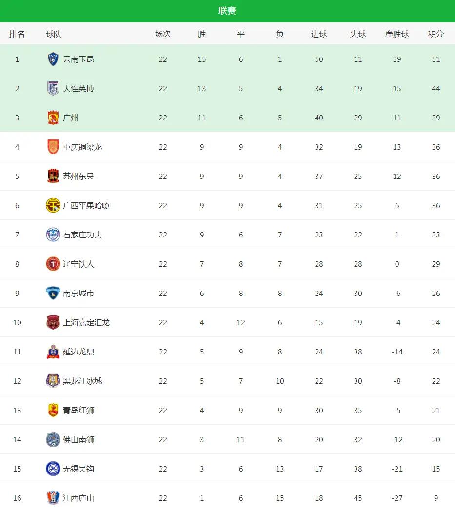Click the 辽宁铁人 team crest icon
This screenshot has width=455, height=511.
tap(53, 264)
